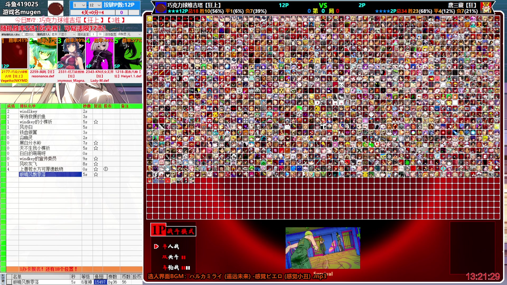Click the 15497 鱼翅 value cell
The width and height of the screenshot is (507, 285).
[100, 282]
